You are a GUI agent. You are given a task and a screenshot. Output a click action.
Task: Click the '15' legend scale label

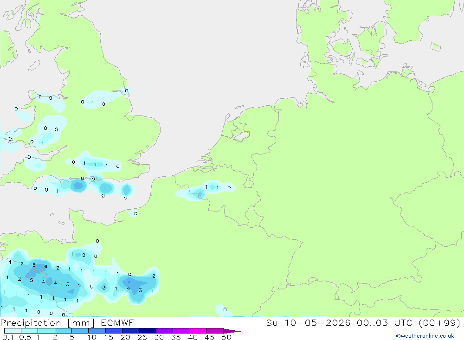[x=108, y=337]
